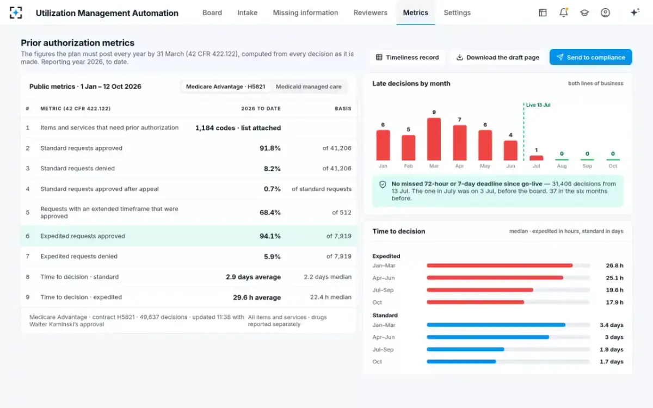Click '1,184 codes · list attached'
The image size is (653, 408).
(238, 128)
